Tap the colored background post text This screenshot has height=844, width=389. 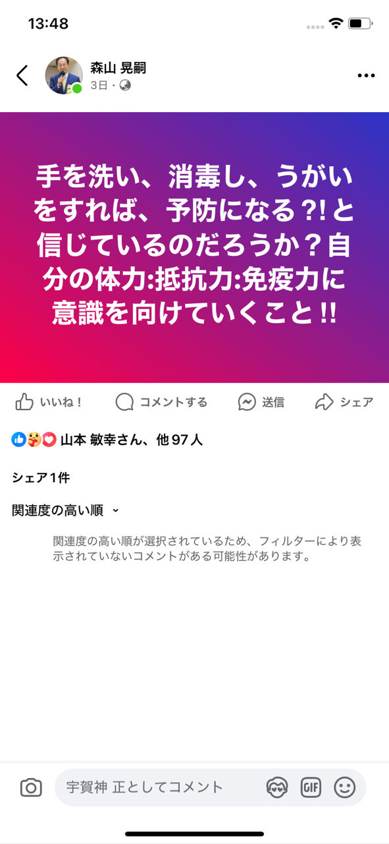(x=194, y=245)
